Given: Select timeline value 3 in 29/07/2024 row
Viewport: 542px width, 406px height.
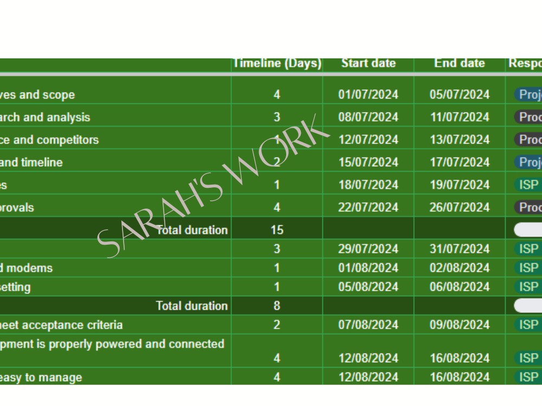Looking at the screenshot, I should click(277, 248).
